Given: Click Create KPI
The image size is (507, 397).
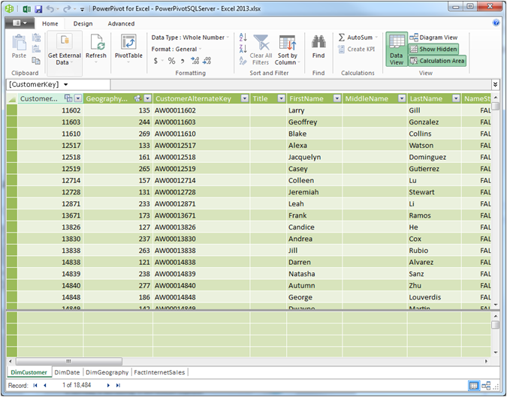Looking at the screenshot, I should point(356,49).
